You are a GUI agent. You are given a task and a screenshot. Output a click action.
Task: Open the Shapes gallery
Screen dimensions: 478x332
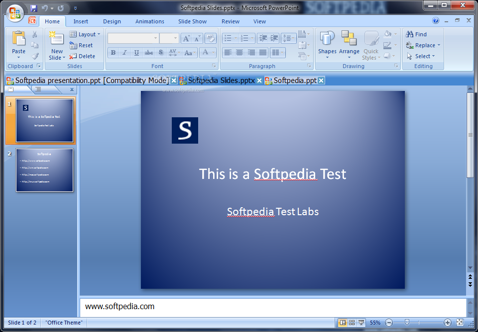click(327, 45)
